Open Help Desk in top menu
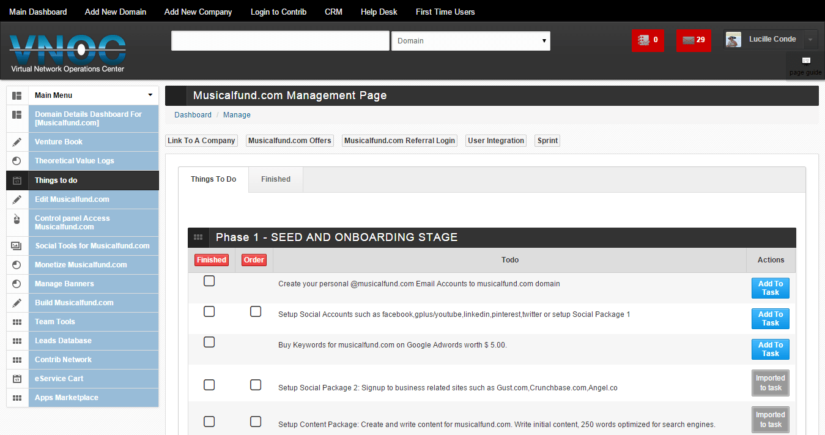The width and height of the screenshot is (825, 435). (379, 12)
